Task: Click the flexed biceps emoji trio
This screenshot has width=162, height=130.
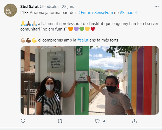Action: pos(29,40)
